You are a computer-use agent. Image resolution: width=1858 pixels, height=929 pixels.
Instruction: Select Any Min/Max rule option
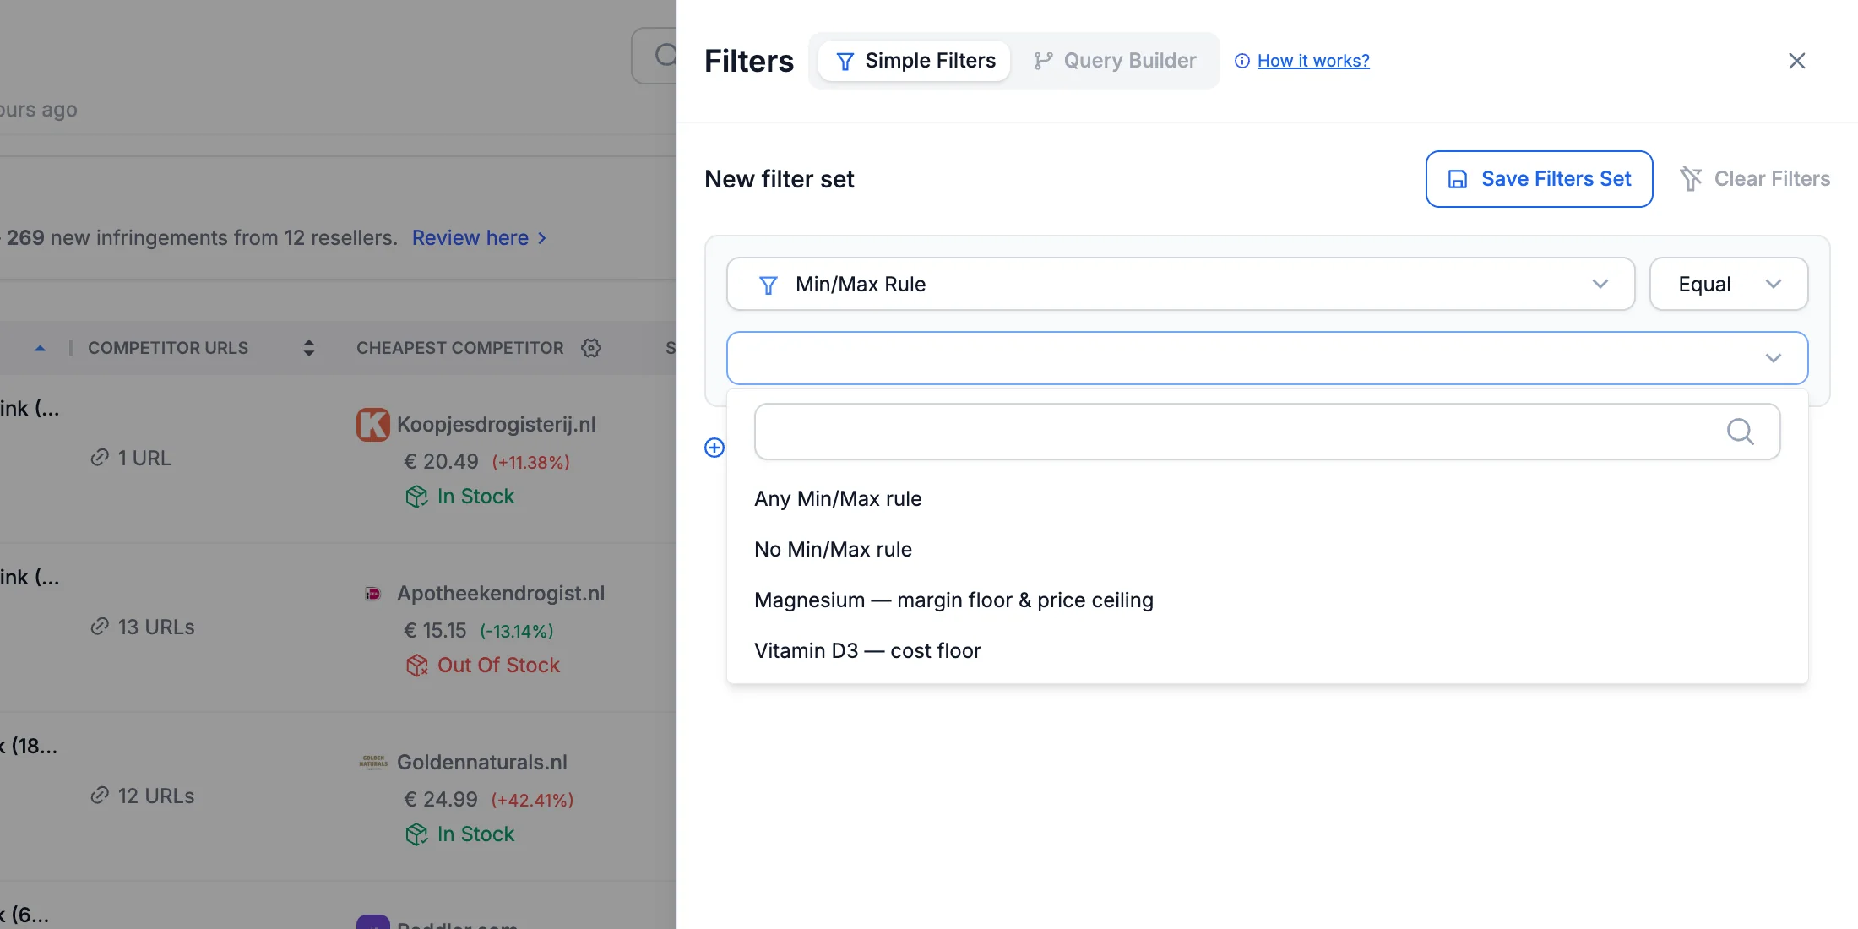point(838,499)
